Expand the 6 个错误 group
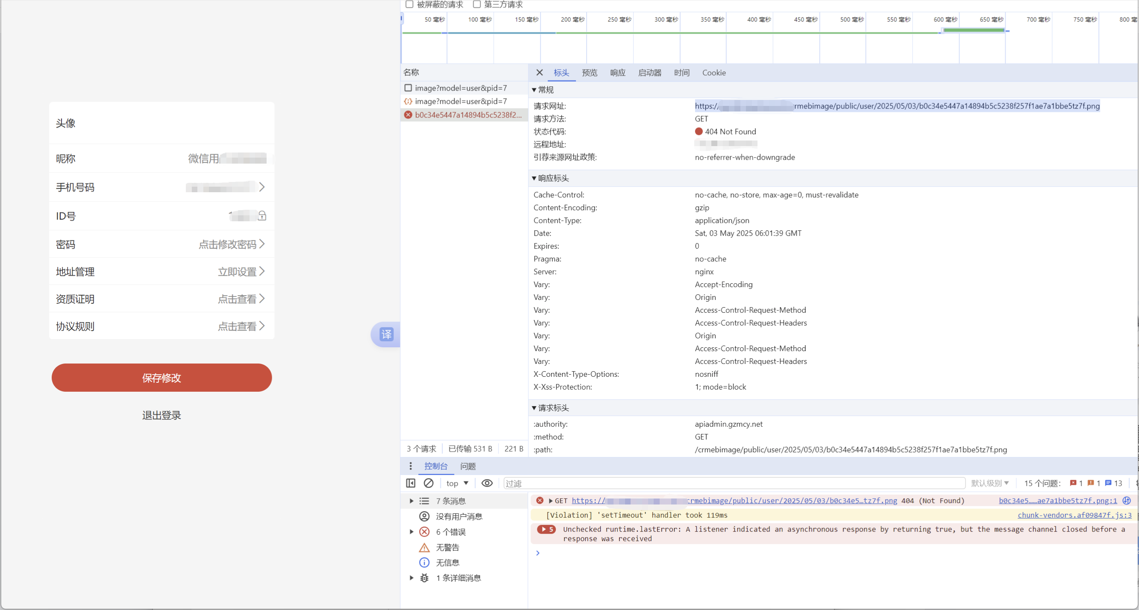This screenshot has height=610, width=1139. tap(411, 532)
